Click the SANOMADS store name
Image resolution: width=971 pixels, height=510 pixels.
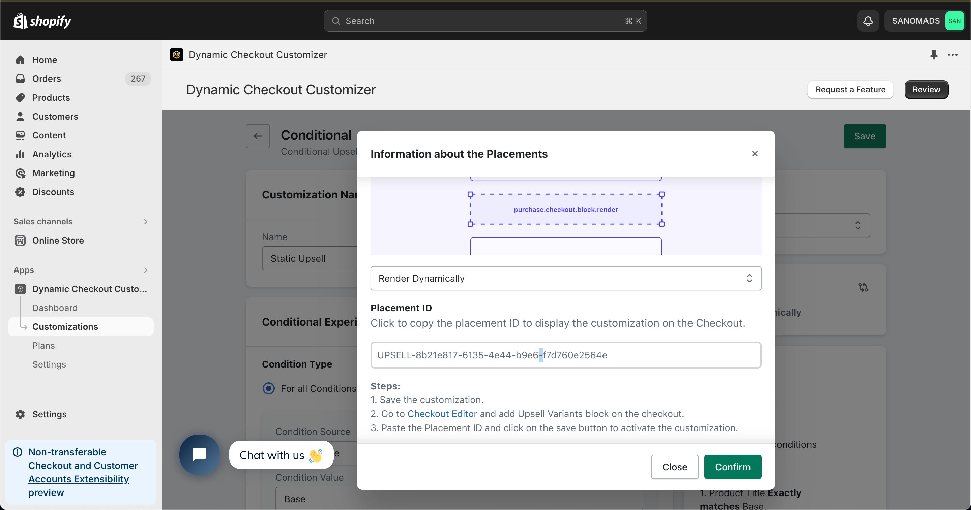click(x=916, y=21)
